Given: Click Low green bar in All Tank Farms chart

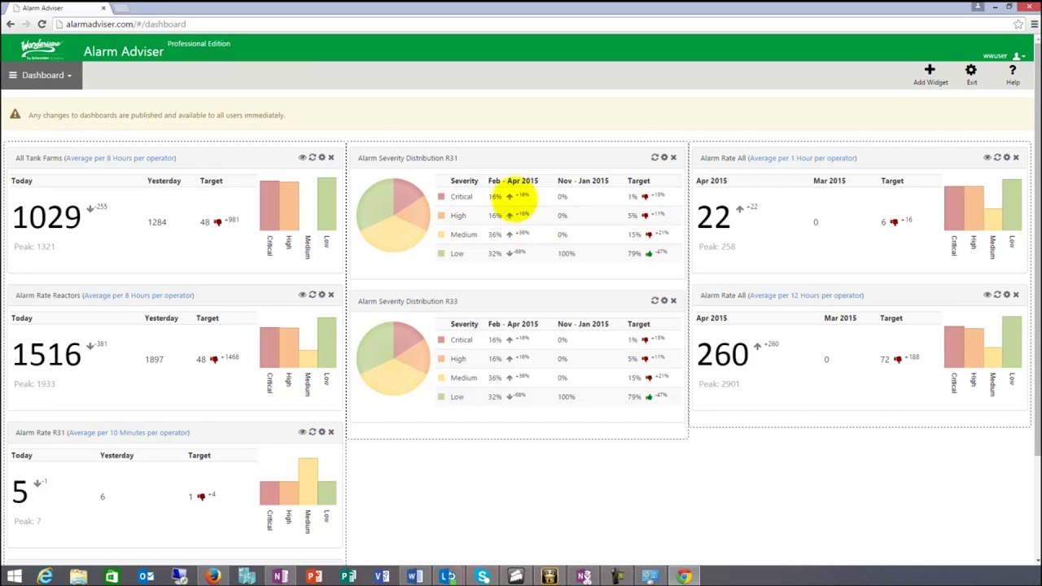Looking at the screenshot, I should point(326,204).
